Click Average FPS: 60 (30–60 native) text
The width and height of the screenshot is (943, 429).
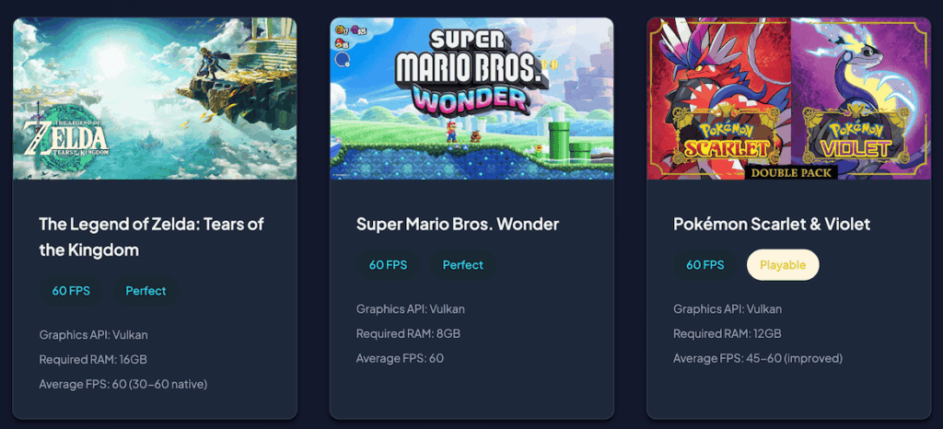122,384
